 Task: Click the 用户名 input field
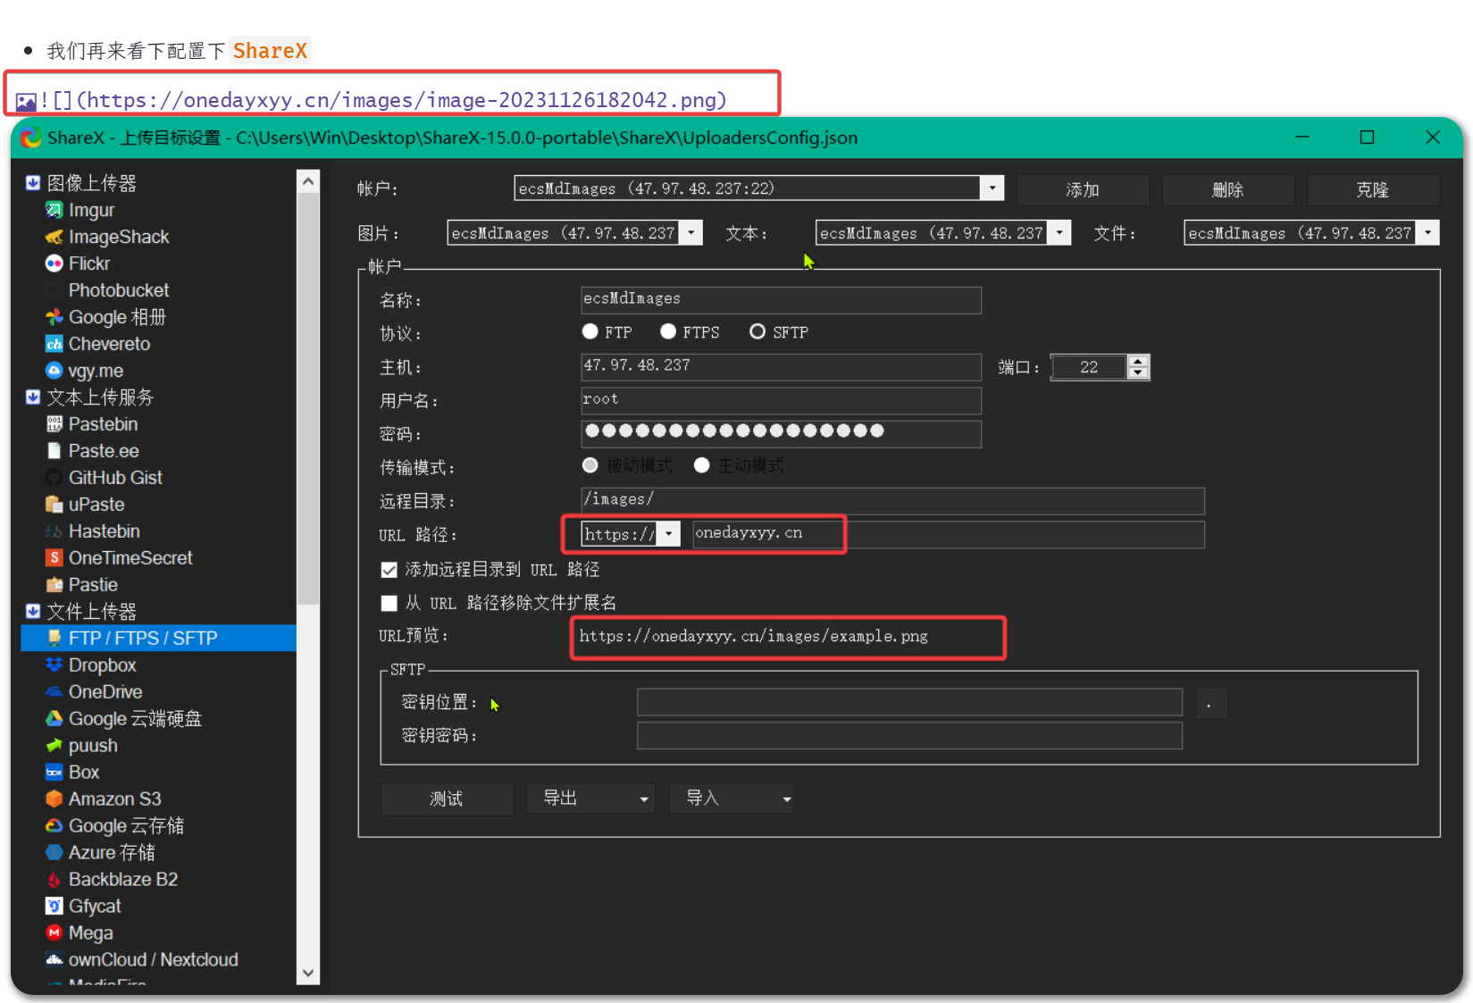[x=781, y=400]
